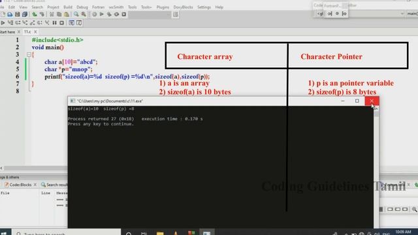This screenshot has height=235, width=418.
Task: Click the Run play icon in compiler toolbar
Action: (x=102, y=14)
